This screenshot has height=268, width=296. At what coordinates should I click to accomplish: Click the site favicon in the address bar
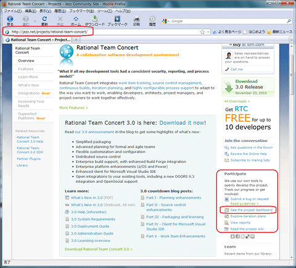point(7,32)
